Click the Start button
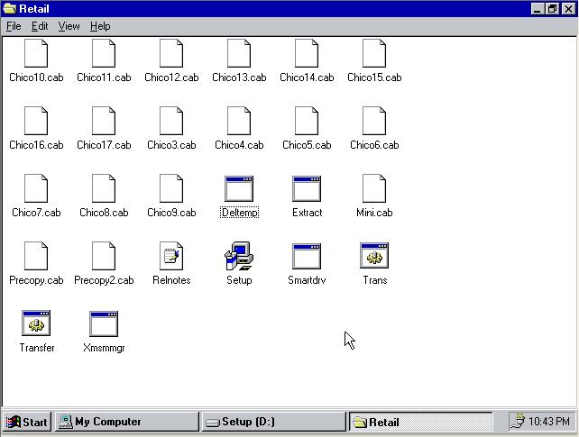Image resolution: width=579 pixels, height=437 pixels. pyautogui.click(x=27, y=422)
